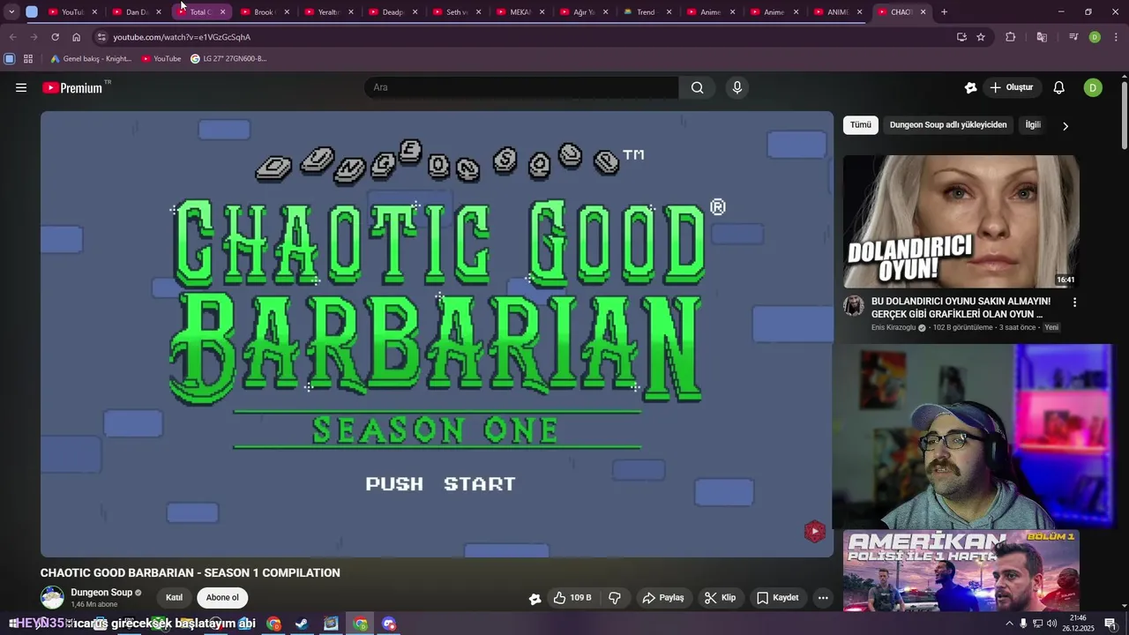Image resolution: width=1129 pixels, height=635 pixels.
Task: Open Chrome profile avatar in toolbar
Action: pos(1095,37)
